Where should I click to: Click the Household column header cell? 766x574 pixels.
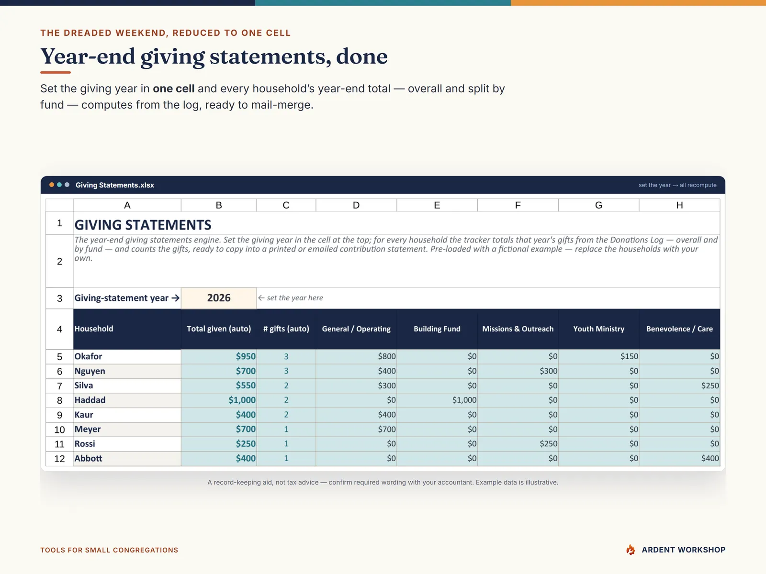(x=127, y=329)
